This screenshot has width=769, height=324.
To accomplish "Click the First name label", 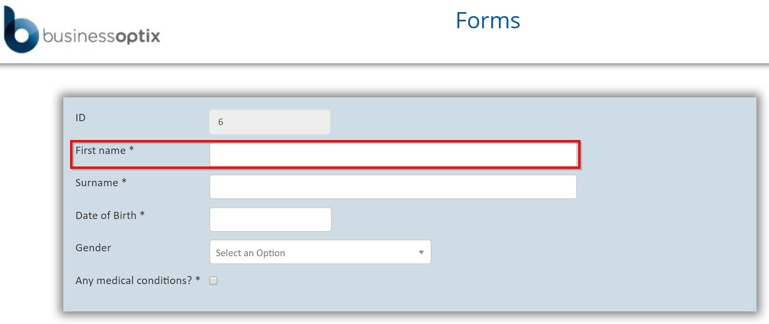I will coord(100,151).
